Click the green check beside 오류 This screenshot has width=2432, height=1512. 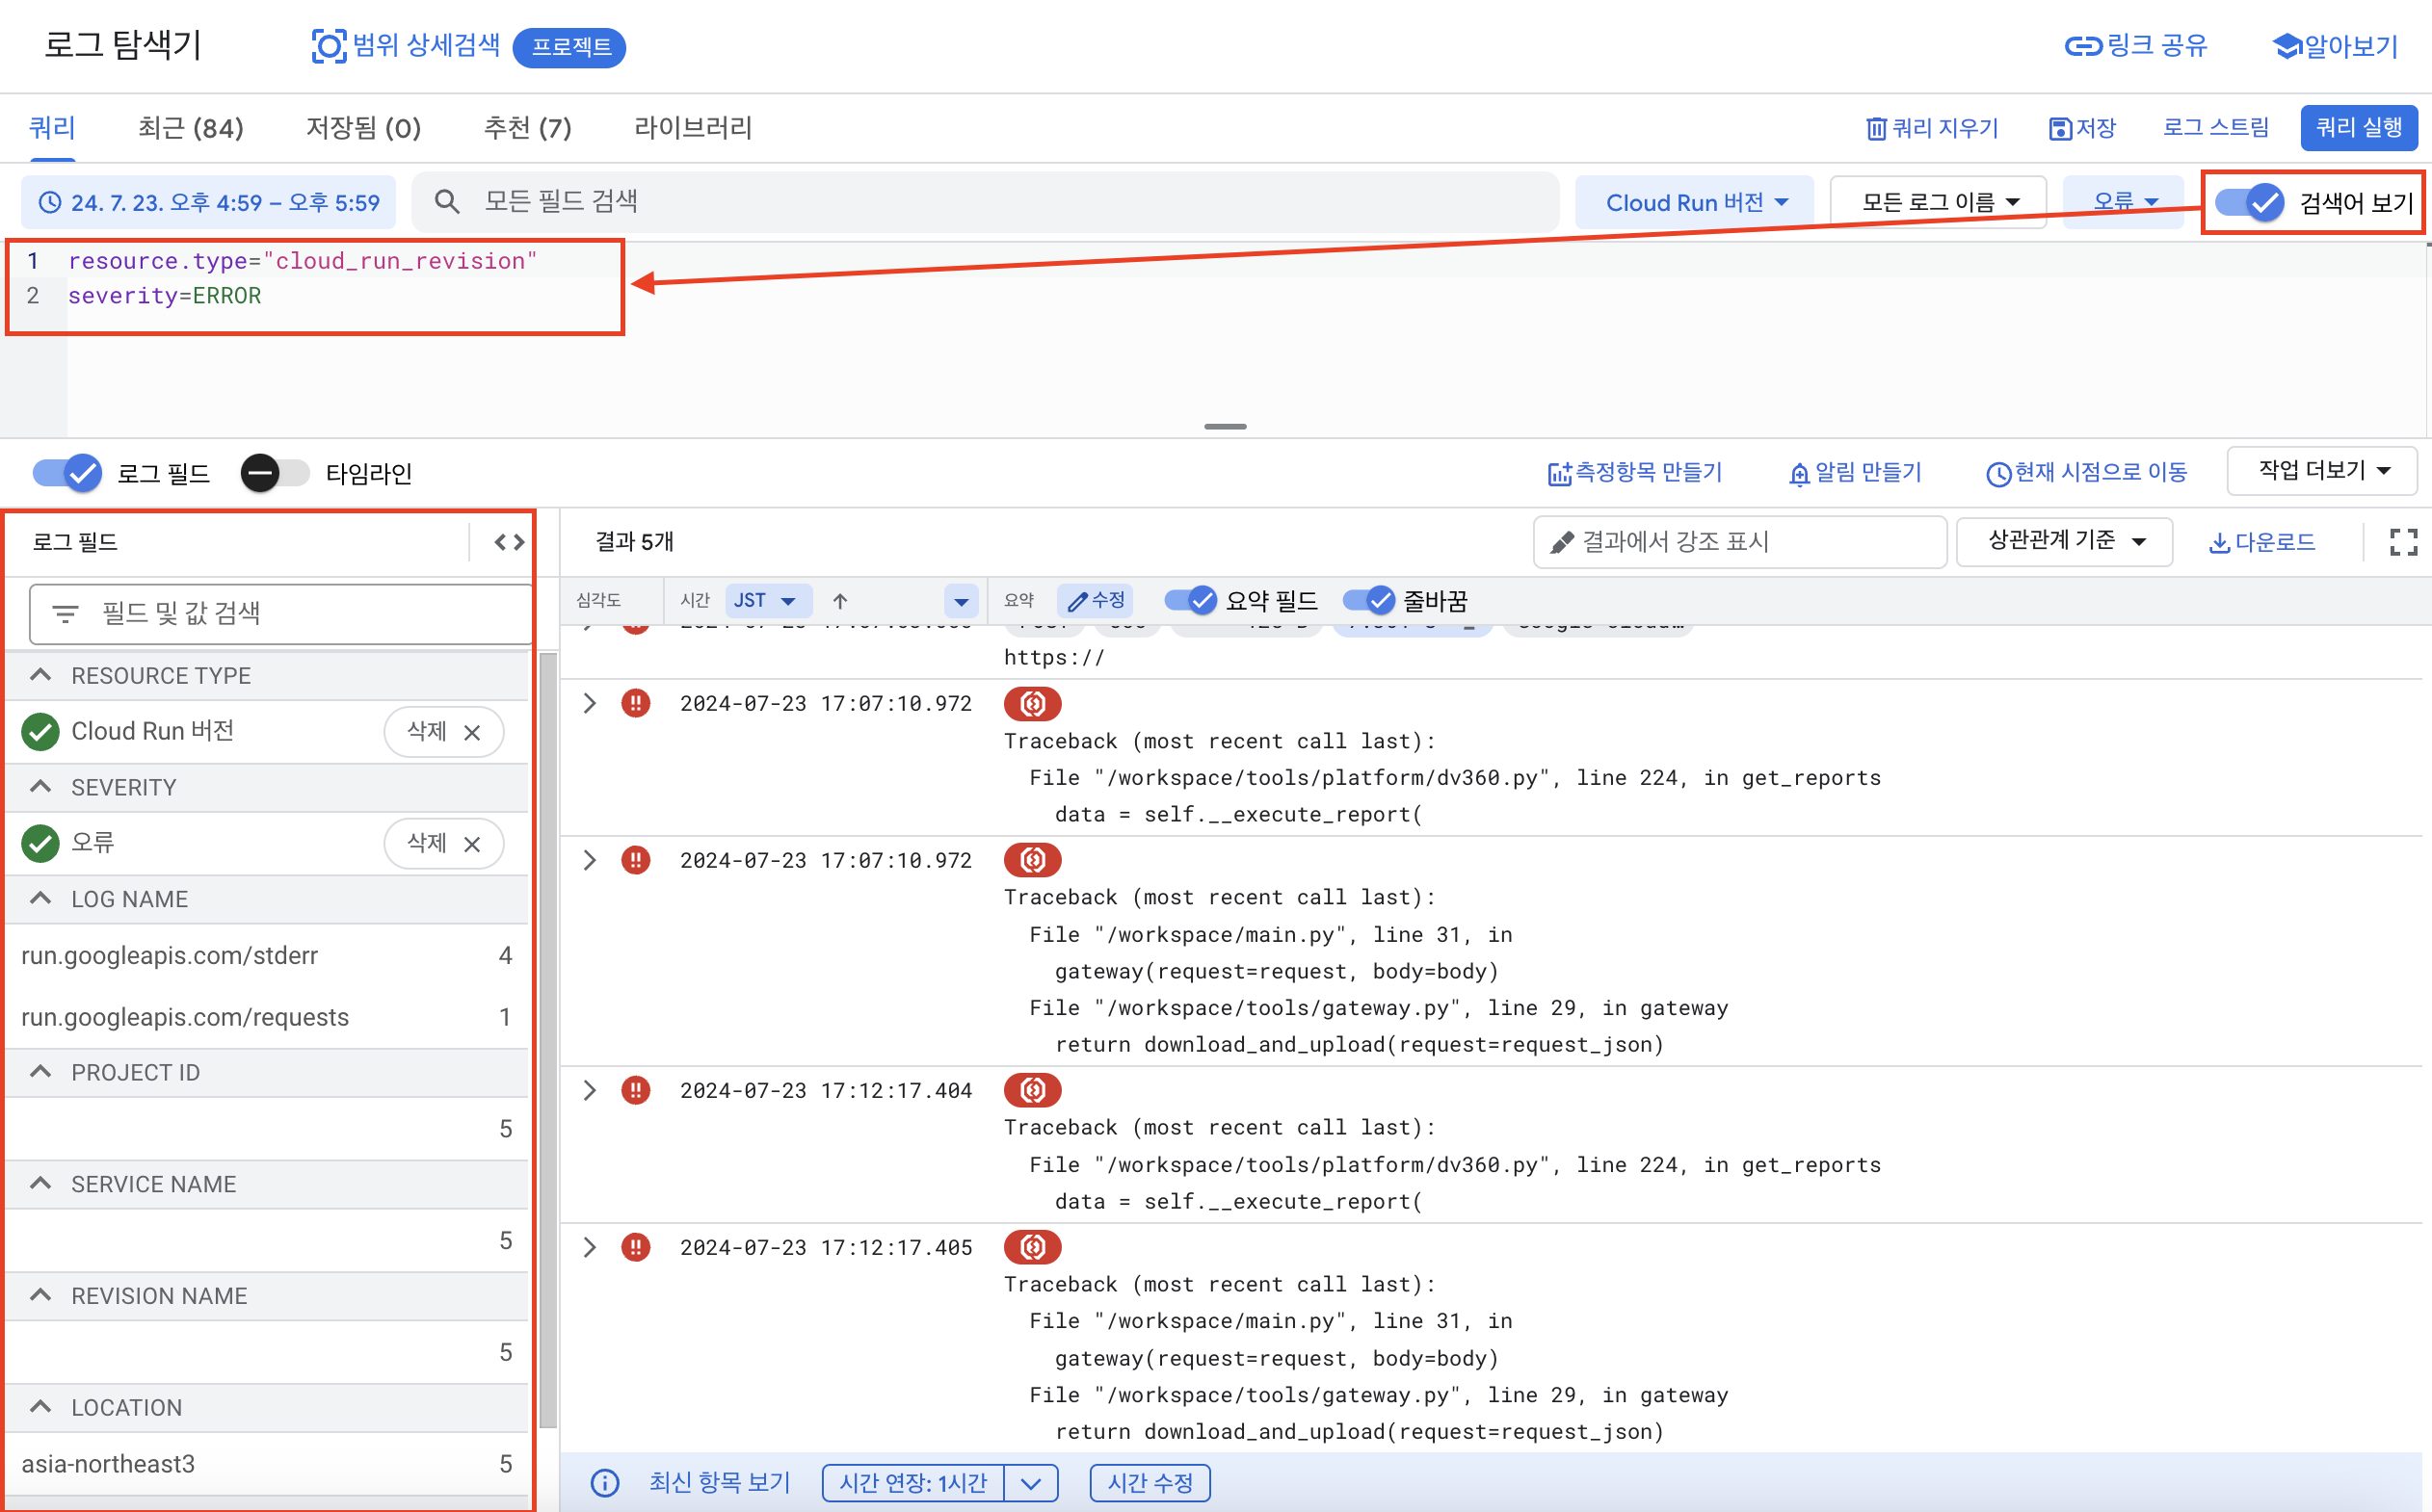click(x=40, y=843)
